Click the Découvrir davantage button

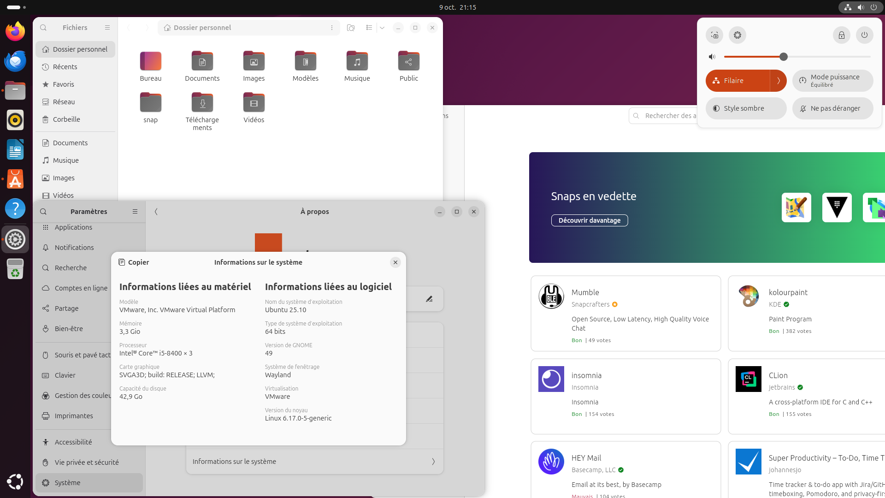pyautogui.click(x=589, y=220)
